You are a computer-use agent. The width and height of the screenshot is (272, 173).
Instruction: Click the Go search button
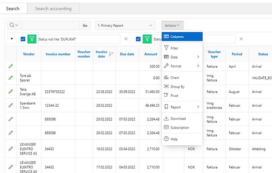[x=85, y=25]
